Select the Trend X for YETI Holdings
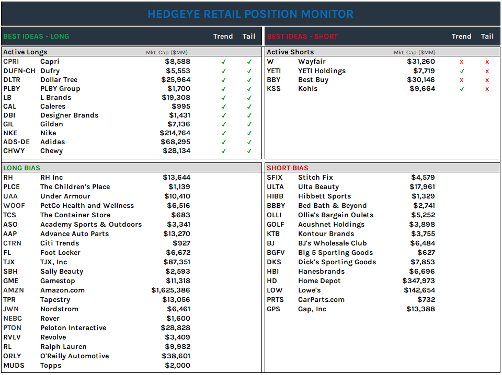 462,71
